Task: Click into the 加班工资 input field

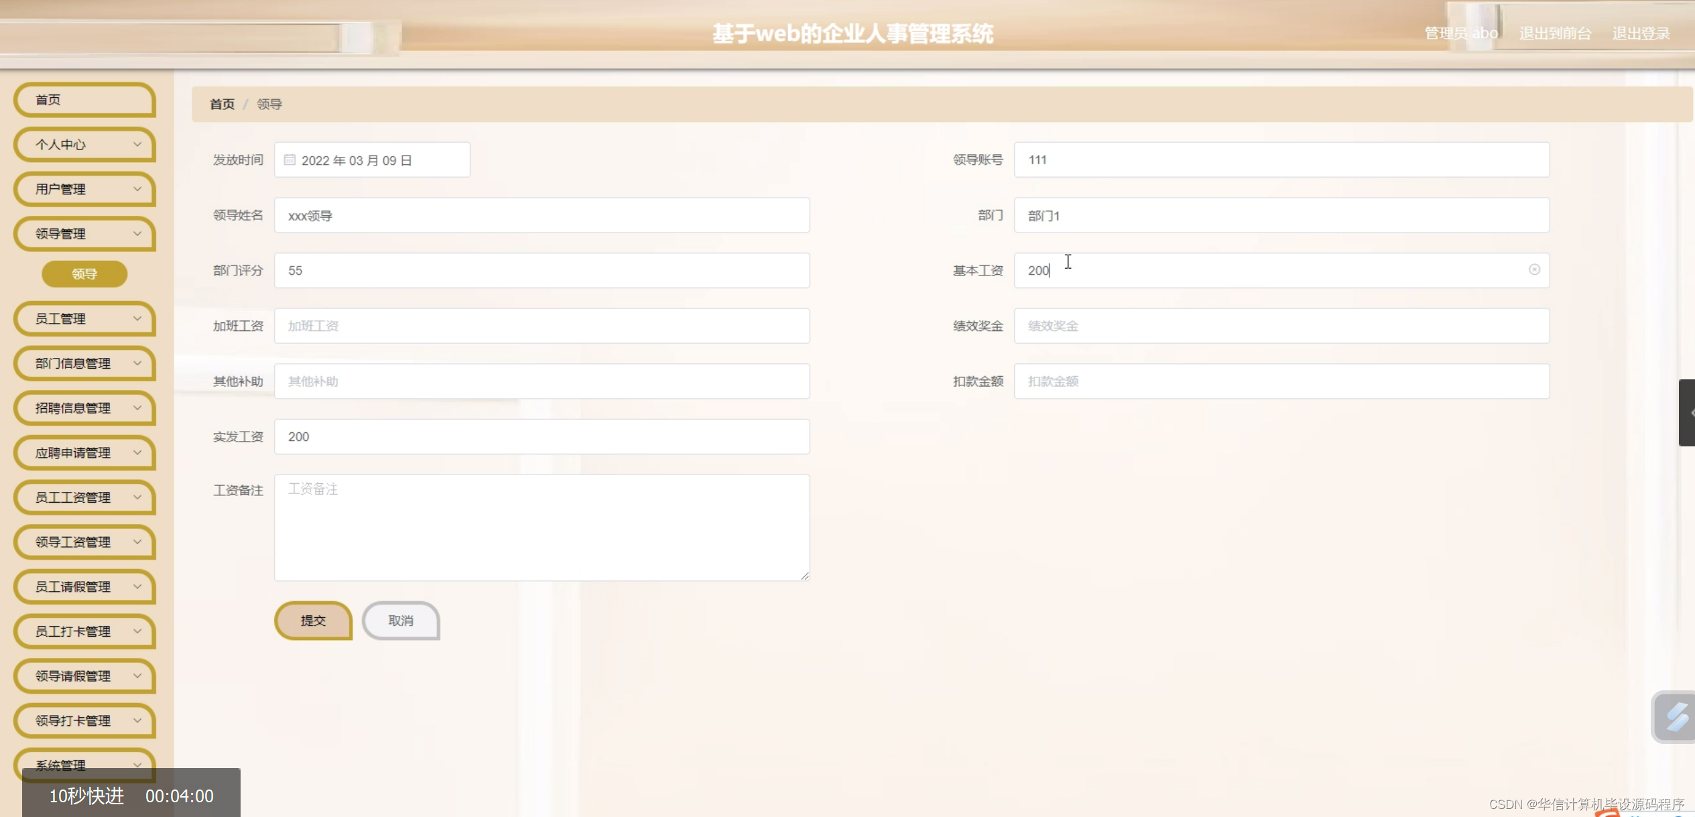Action: [x=542, y=326]
